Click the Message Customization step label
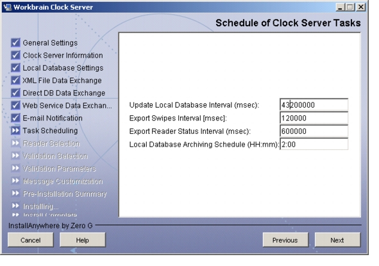The image size is (379, 266). pyautogui.click(x=63, y=181)
